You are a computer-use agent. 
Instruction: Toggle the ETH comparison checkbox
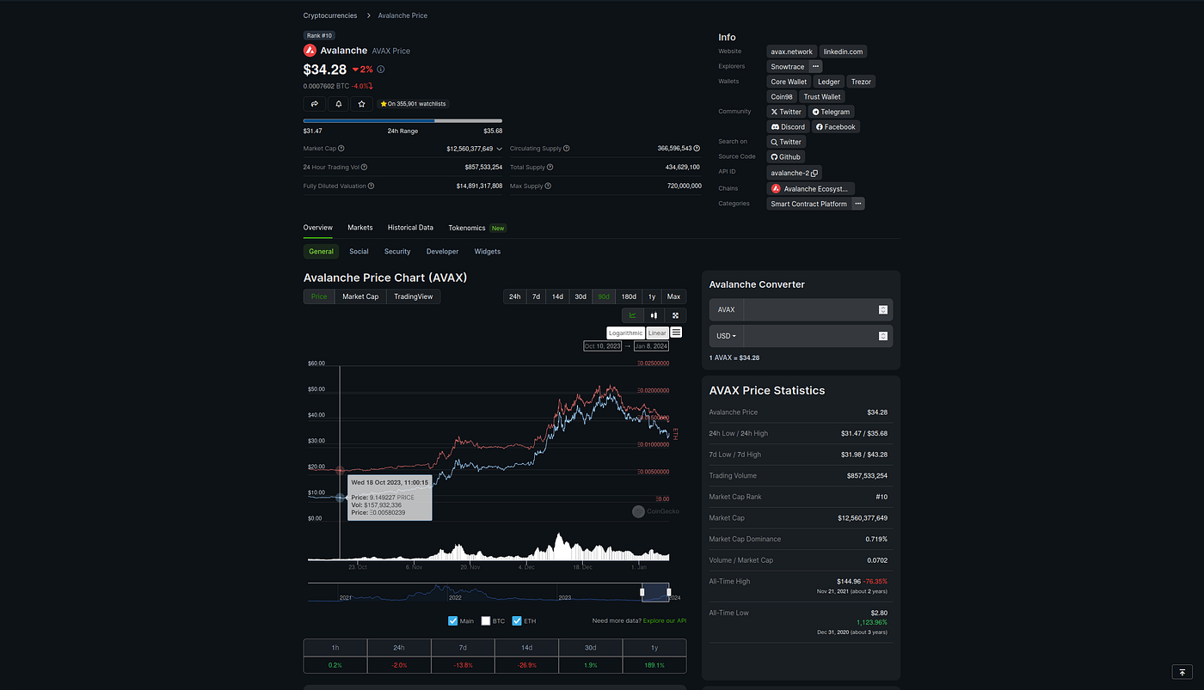(517, 621)
